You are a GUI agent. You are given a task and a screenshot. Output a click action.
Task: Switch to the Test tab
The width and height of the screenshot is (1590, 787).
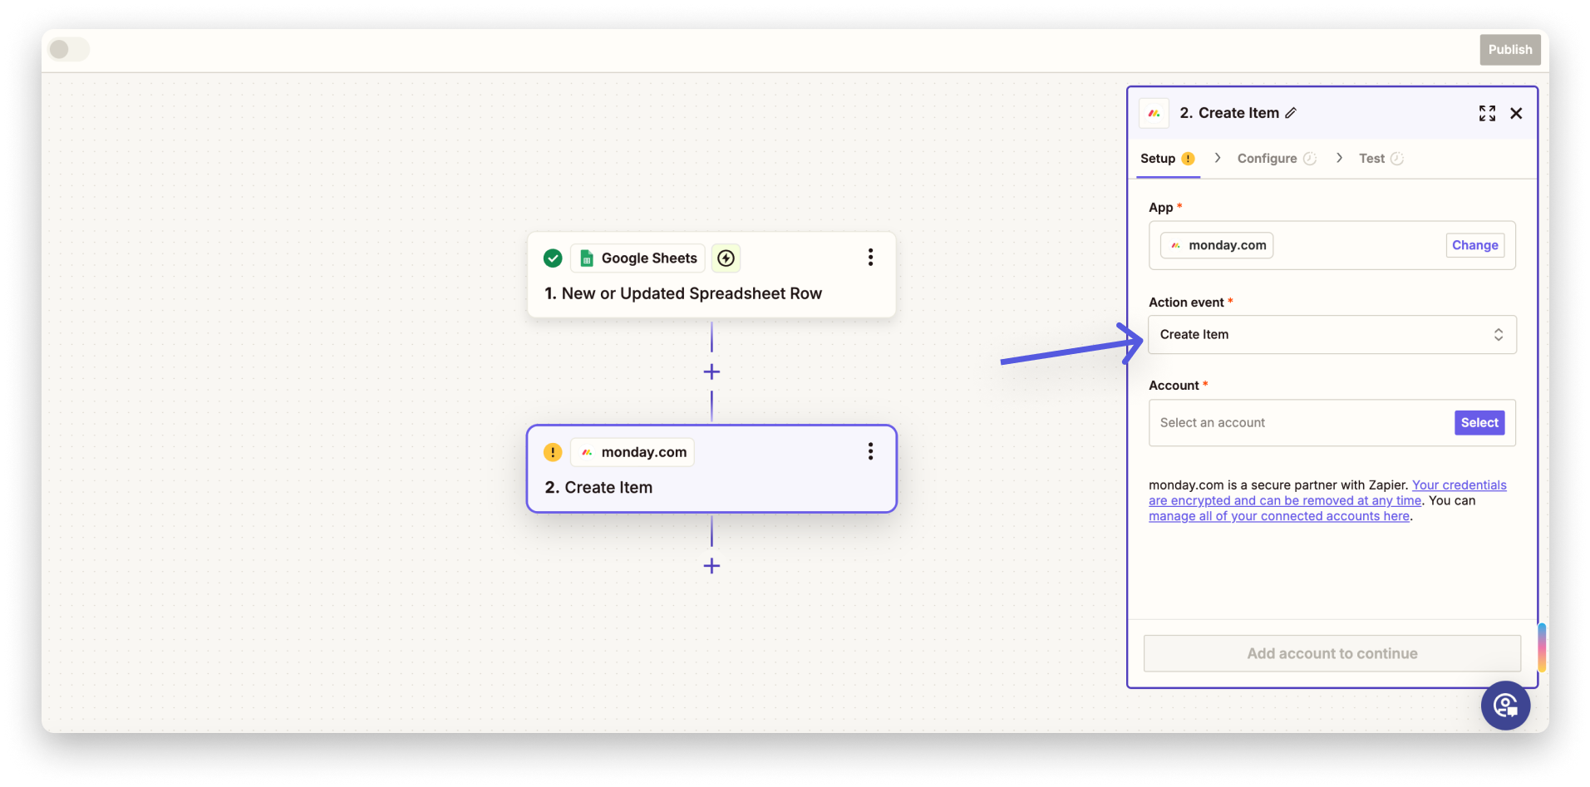click(1381, 158)
